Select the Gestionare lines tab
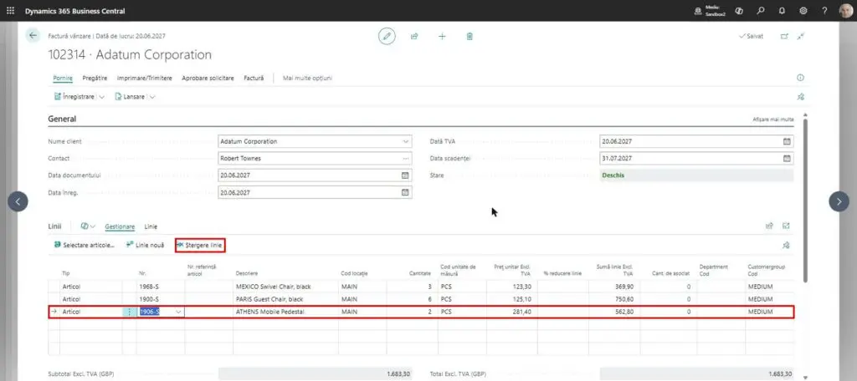The width and height of the screenshot is (857, 381). pos(120,226)
